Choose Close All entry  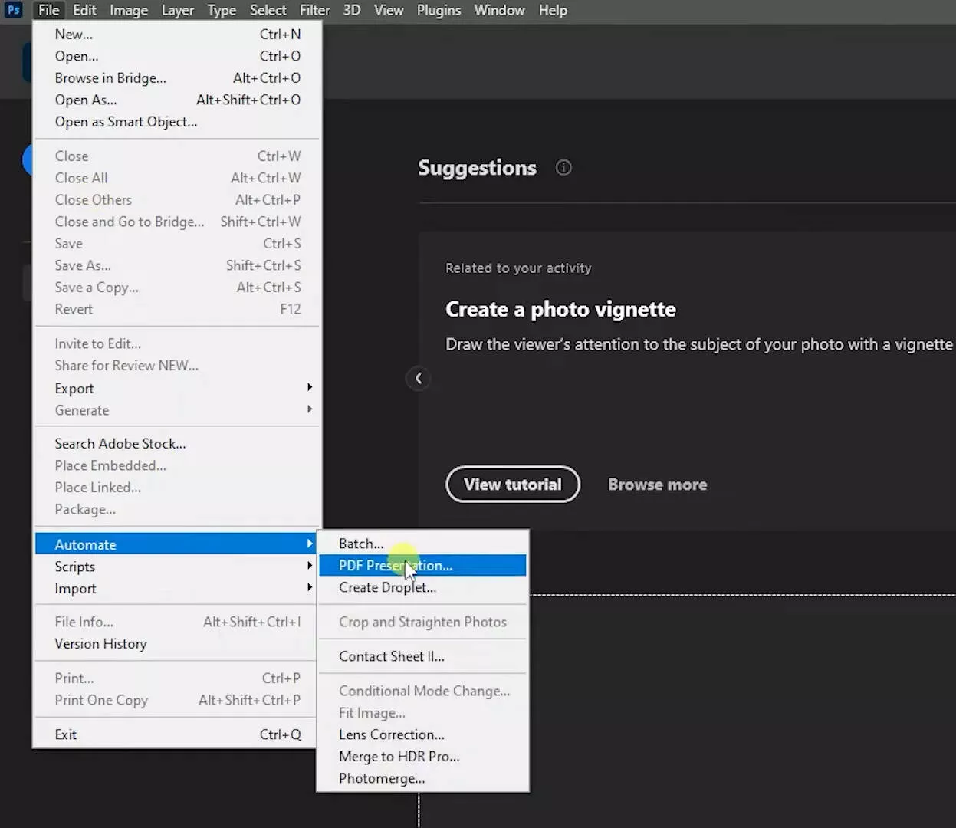[x=177, y=178]
